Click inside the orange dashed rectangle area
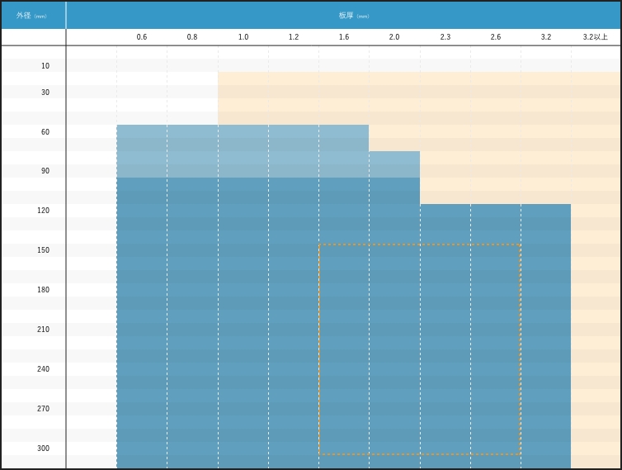Screen dimensions: 622x470 click(x=419, y=349)
